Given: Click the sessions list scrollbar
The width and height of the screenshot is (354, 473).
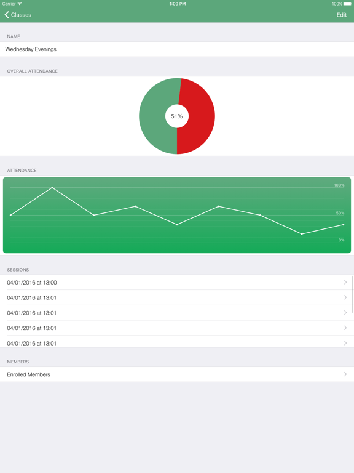Looking at the screenshot, I should click(353, 294).
